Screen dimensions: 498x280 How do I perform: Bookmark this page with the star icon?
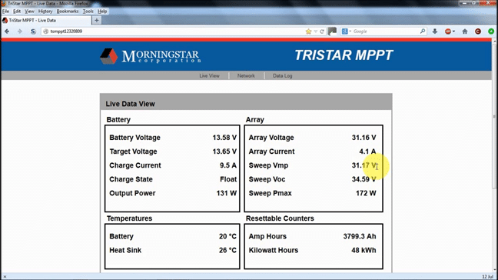[308, 32]
